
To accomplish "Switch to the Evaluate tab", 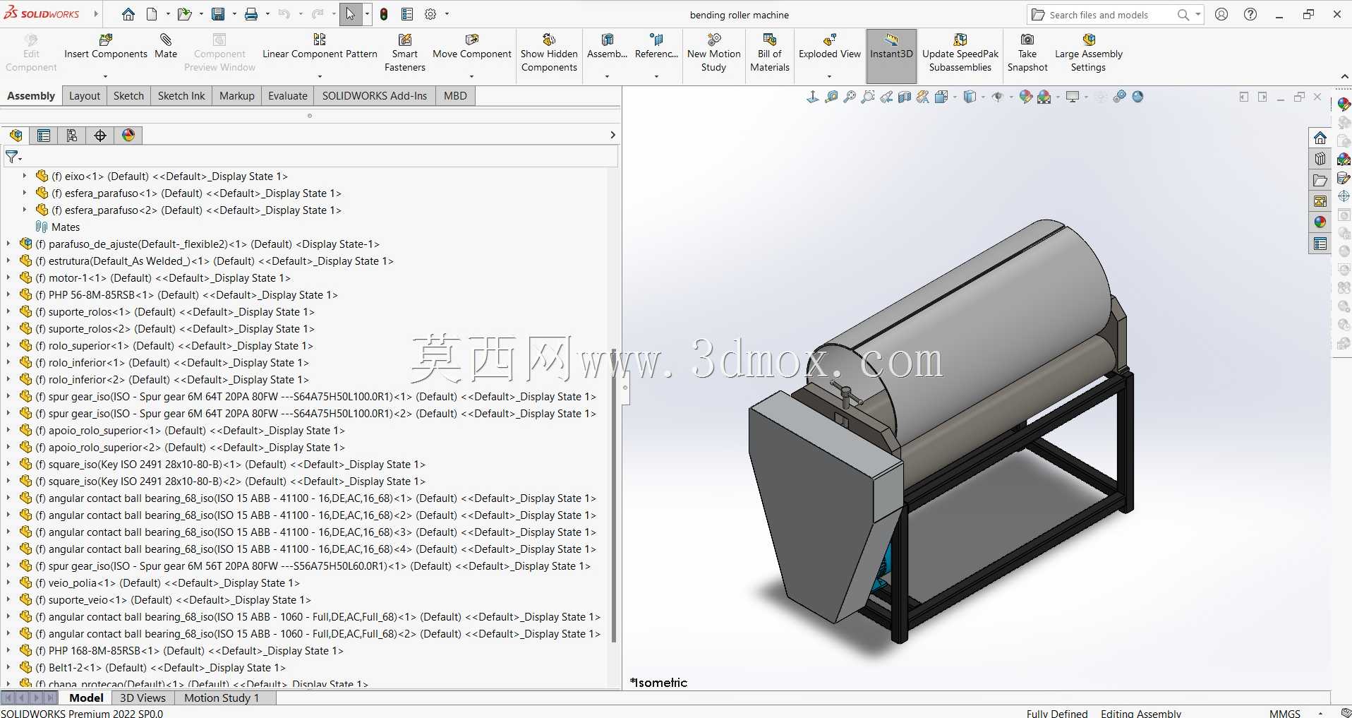I will point(288,96).
